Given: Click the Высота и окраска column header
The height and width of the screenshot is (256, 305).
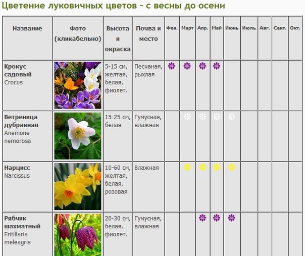Looking at the screenshot, I should coord(118,39).
